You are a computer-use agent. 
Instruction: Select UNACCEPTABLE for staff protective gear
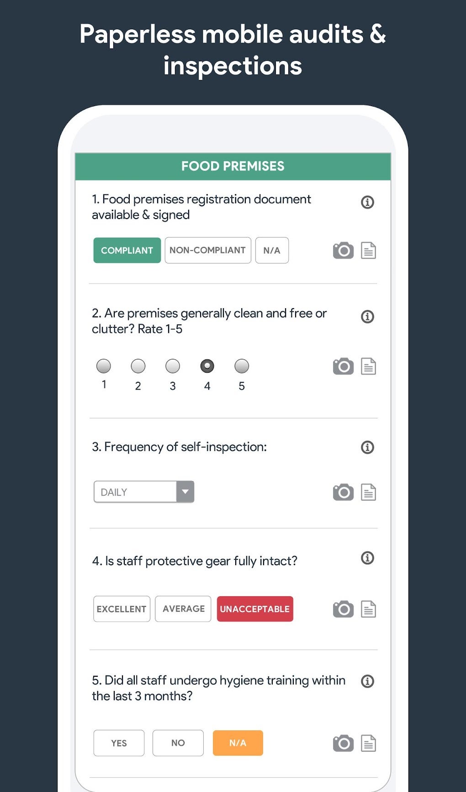pyautogui.click(x=255, y=609)
